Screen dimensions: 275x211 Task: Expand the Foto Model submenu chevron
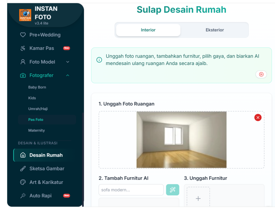(x=68, y=62)
